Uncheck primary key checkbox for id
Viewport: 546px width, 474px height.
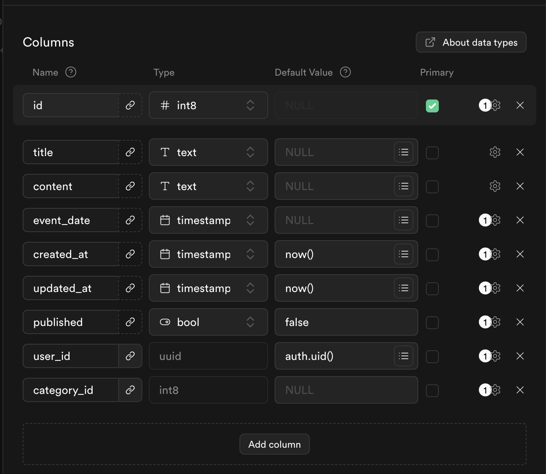point(432,106)
